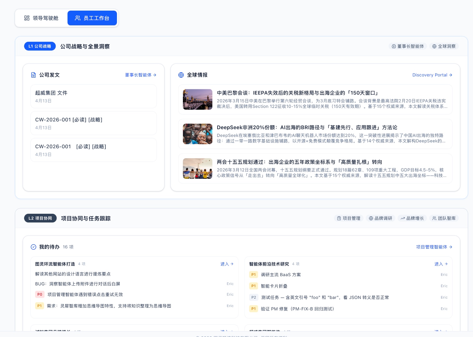
Task: Open 团队智库 chip
Action: click(x=444, y=218)
